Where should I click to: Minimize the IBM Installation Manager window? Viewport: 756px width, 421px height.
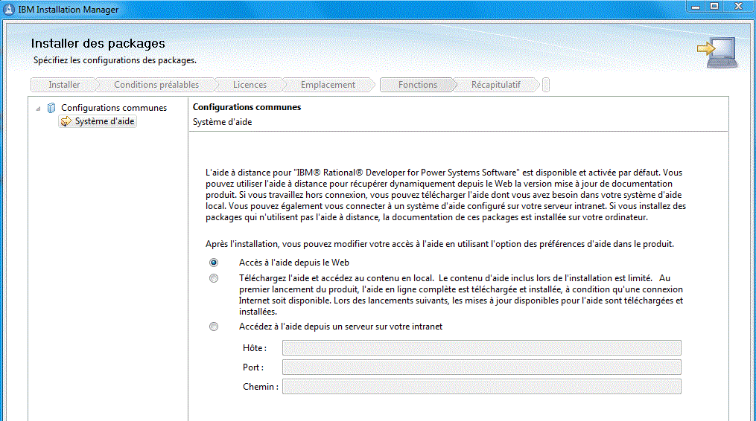[695, 7]
